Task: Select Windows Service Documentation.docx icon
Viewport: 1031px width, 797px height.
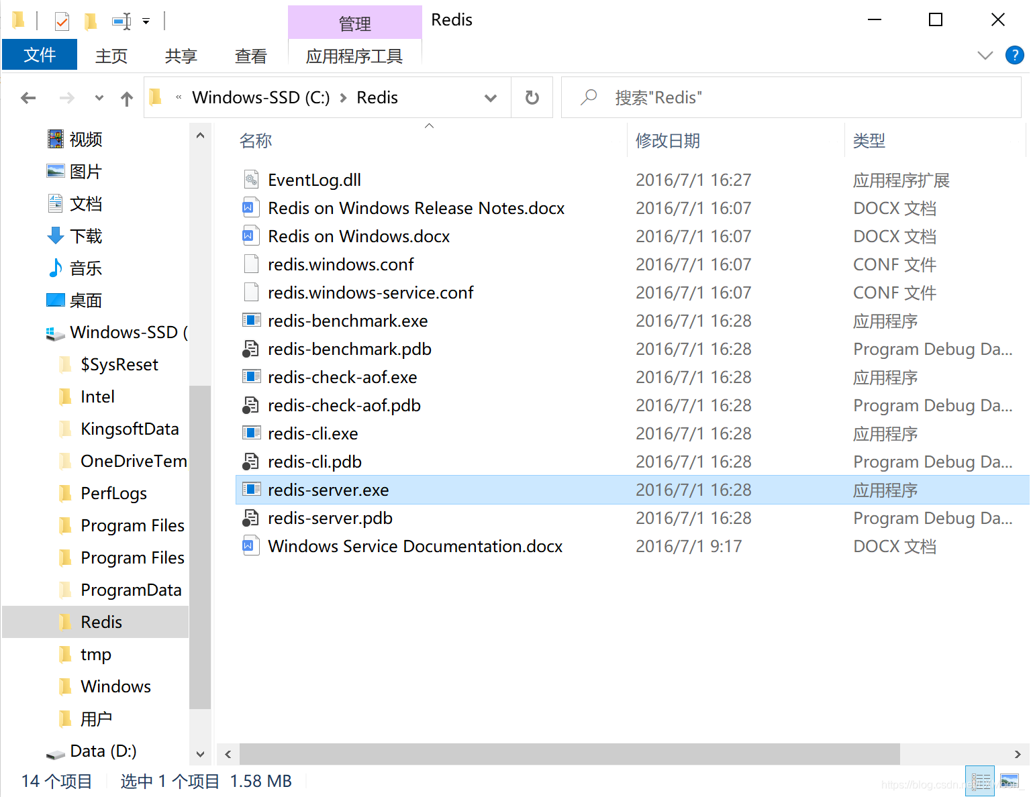Action: click(x=251, y=546)
